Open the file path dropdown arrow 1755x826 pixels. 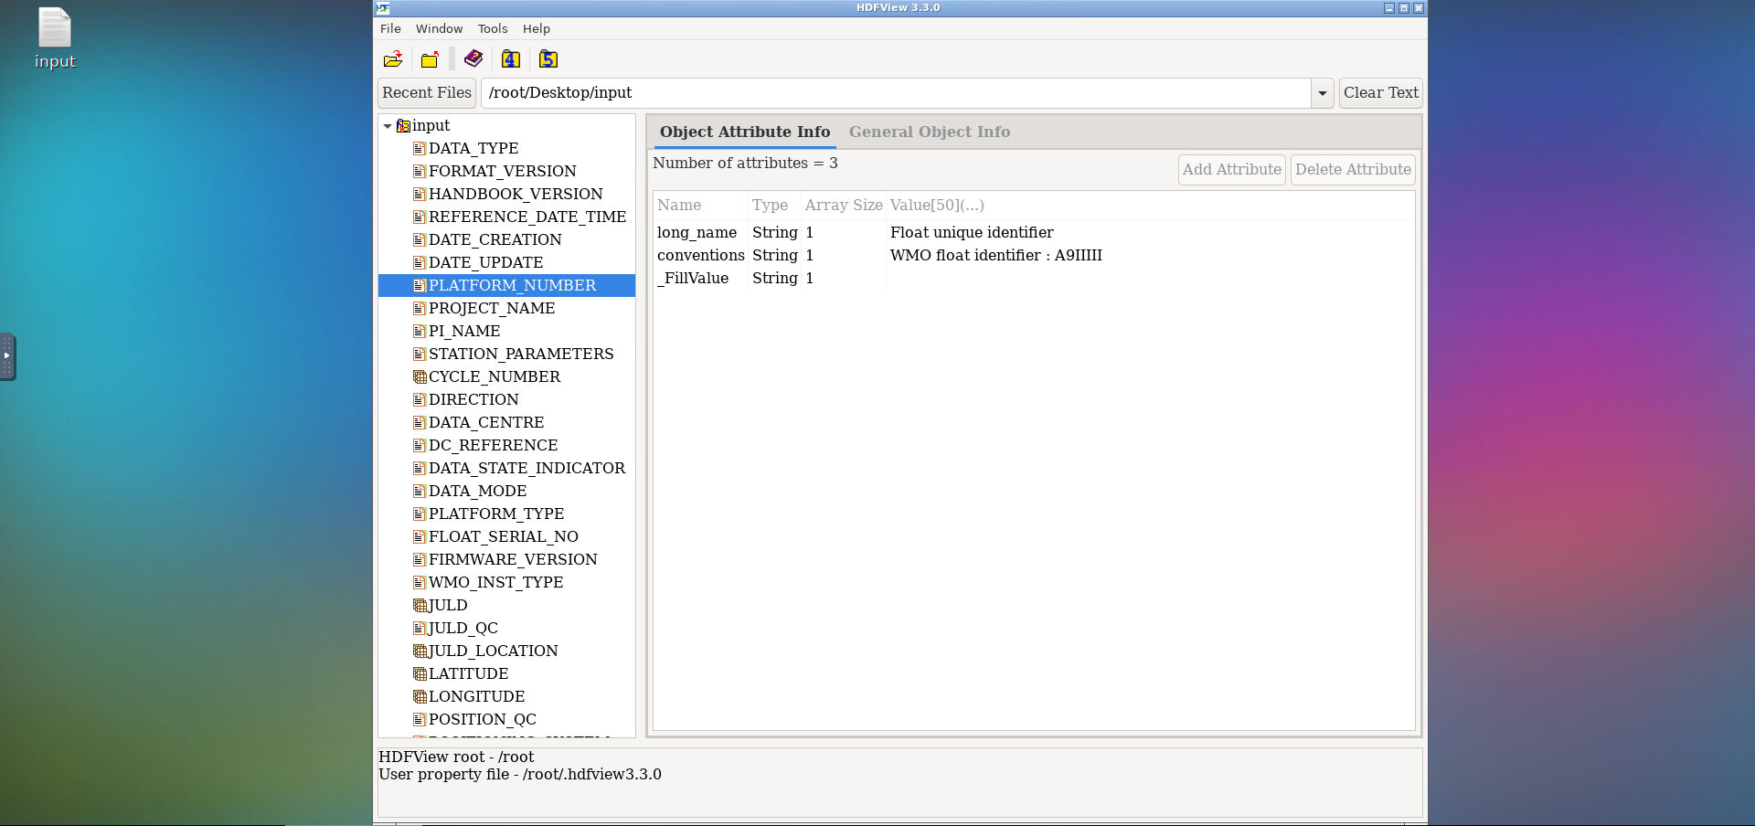(1322, 93)
